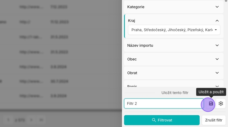This screenshot has width=228, height=127.
Task: Click the last page arrow in pagination
Action: 41,120
